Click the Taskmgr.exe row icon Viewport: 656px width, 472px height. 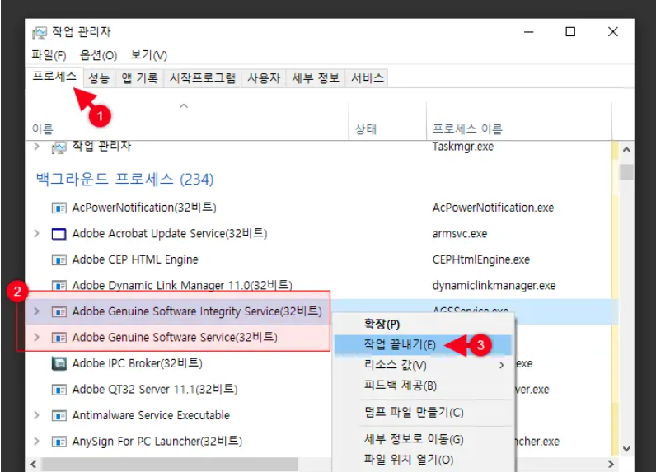[59, 147]
